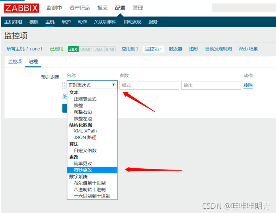Open 应用集 3 link
276x213 pixels.
pyautogui.click(x=130, y=49)
